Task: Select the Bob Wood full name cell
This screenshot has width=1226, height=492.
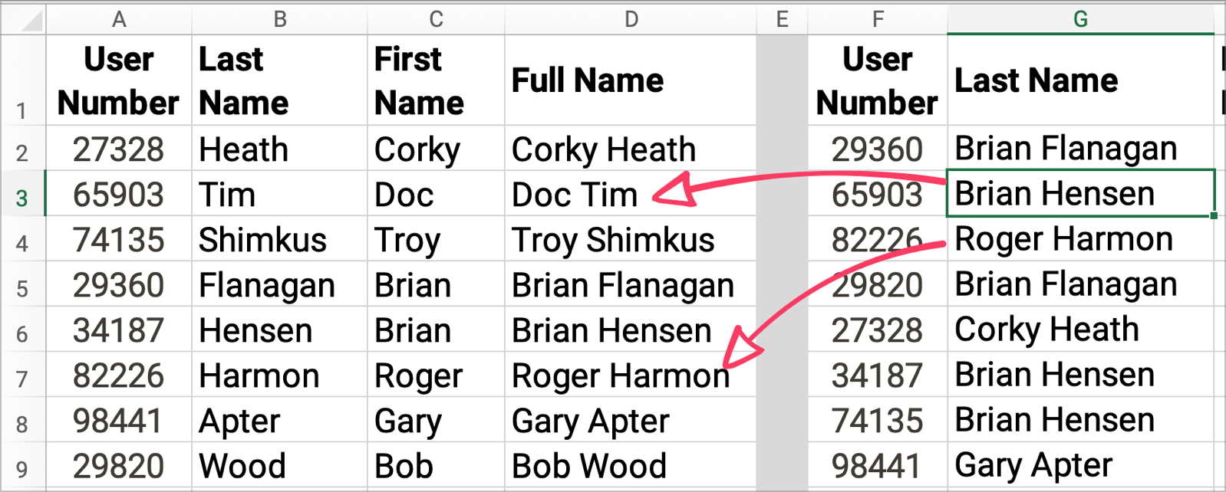Action: (x=631, y=465)
